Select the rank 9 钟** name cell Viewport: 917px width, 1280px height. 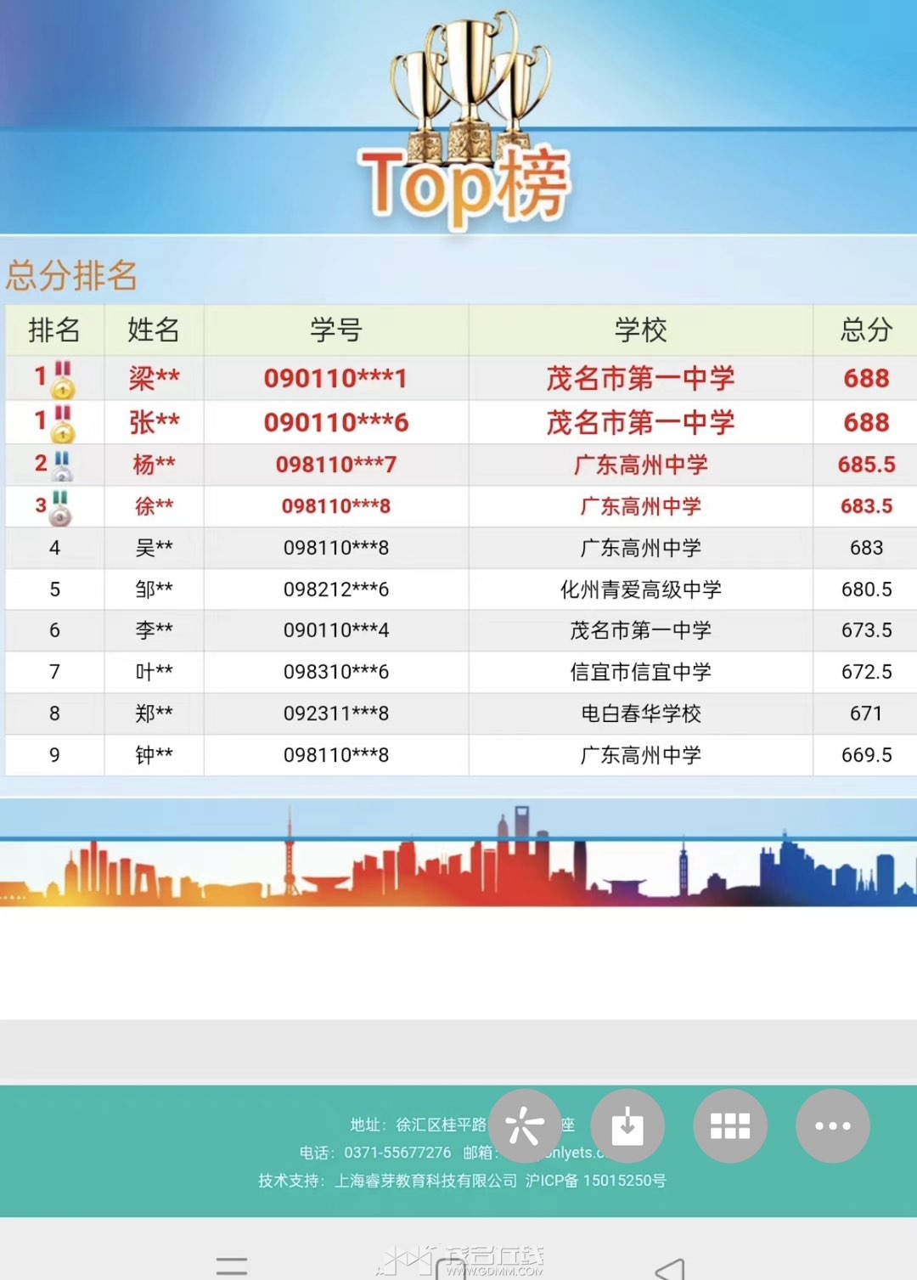point(154,755)
